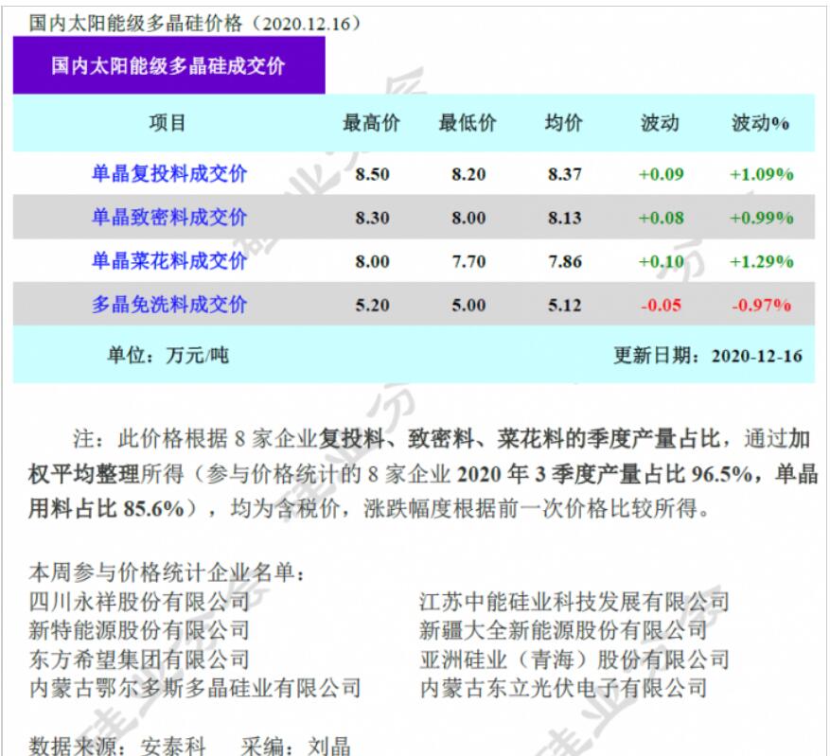830x756 pixels.
Task: Click company name 四川永祥股份有限公司
Action: pyautogui.click(x=139, y=602)
